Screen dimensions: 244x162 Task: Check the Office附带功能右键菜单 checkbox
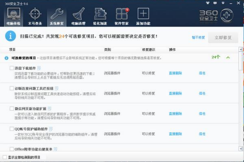coord(12,149)
